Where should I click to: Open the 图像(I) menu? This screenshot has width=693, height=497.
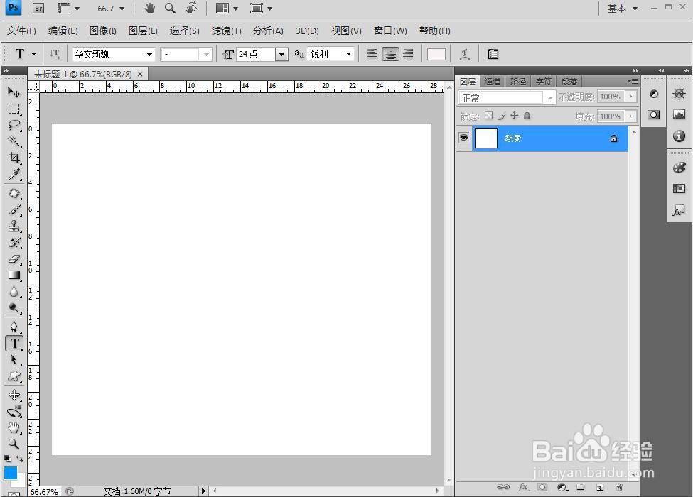[x=102, y=31]
